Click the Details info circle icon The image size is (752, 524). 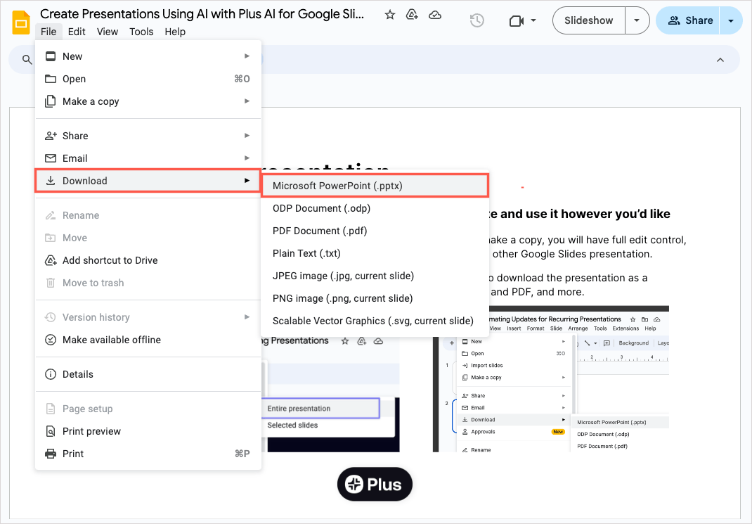(51, 374)
